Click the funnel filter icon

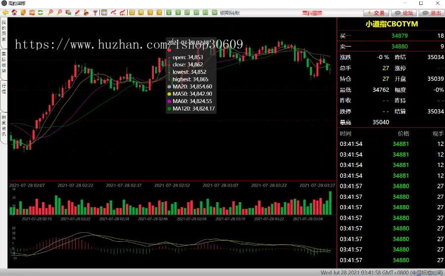click(x=95, y=12)
